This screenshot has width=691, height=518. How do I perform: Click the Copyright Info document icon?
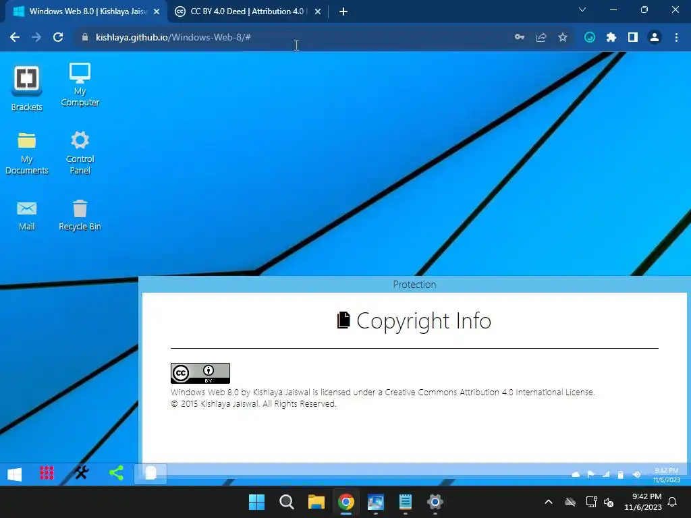point(343,320)
